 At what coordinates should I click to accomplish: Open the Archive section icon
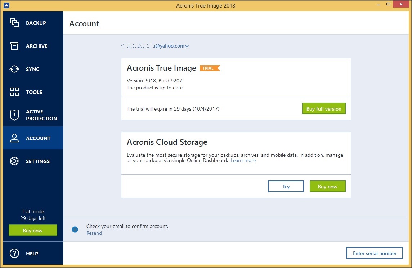pos(14,46)
